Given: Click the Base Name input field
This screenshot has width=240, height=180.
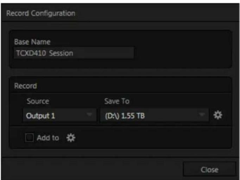Looking at the screenshot, I should point(74,53).
